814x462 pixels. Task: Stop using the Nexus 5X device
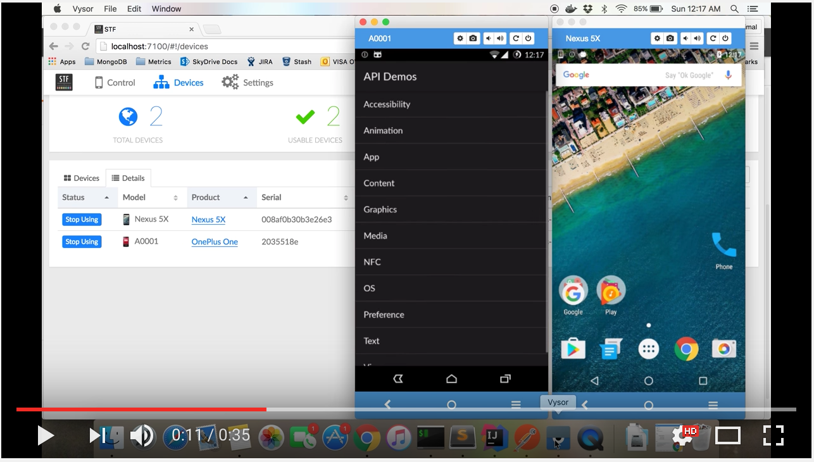coord(82,220)
